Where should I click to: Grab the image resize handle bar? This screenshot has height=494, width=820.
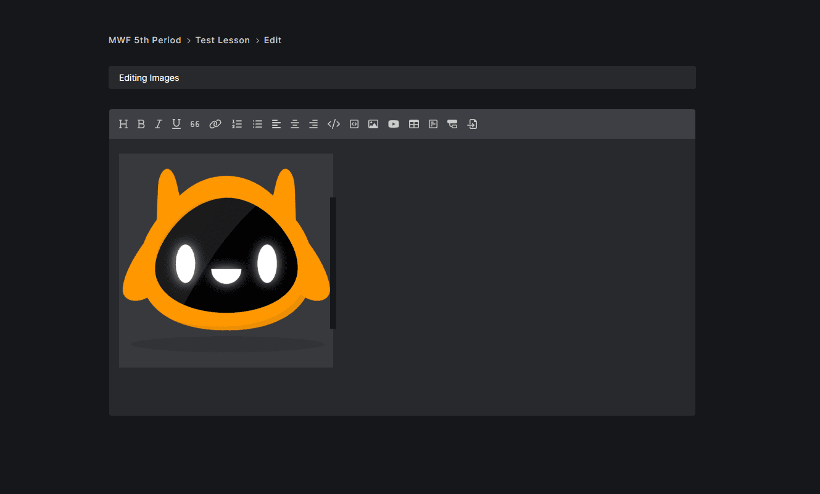coord(333,263)
